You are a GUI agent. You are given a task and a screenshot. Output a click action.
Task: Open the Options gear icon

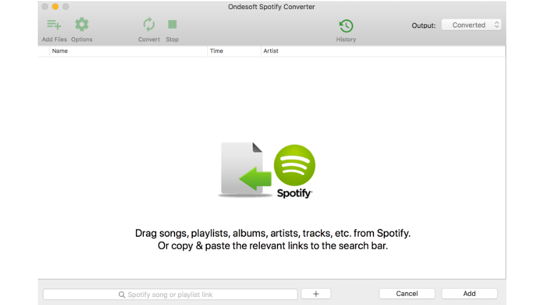[x=82, y=24]
